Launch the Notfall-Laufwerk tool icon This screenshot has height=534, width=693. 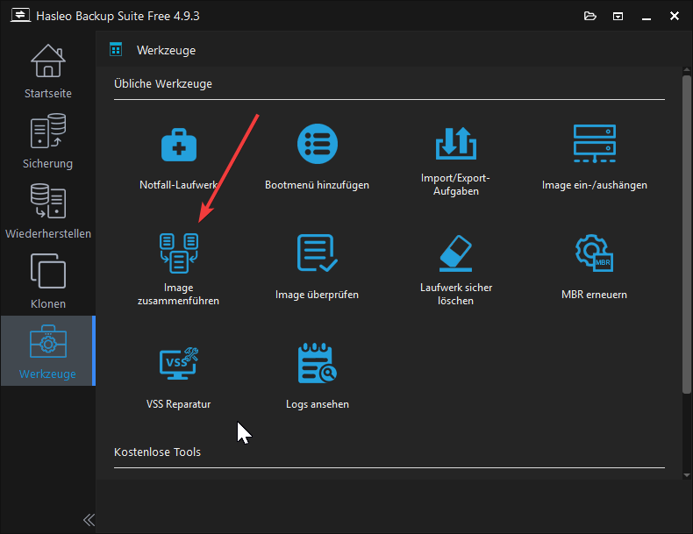[x=179, y=145]
